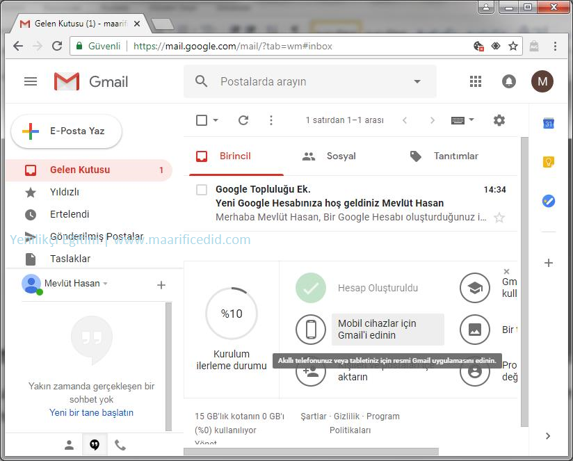Screen dimensions: 573x461
Task: Tick the select-all checkbox in mail toolbar
Action: 202,120
